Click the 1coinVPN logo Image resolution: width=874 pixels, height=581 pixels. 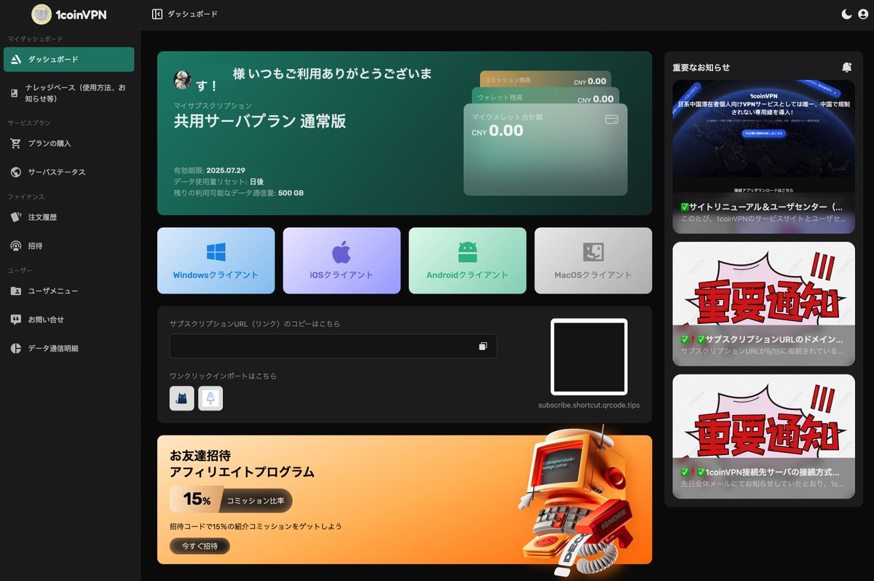70,14
